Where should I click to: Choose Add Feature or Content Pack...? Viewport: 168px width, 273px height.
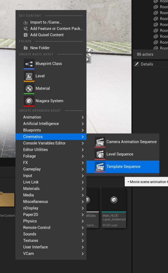[x=51, y=29]
